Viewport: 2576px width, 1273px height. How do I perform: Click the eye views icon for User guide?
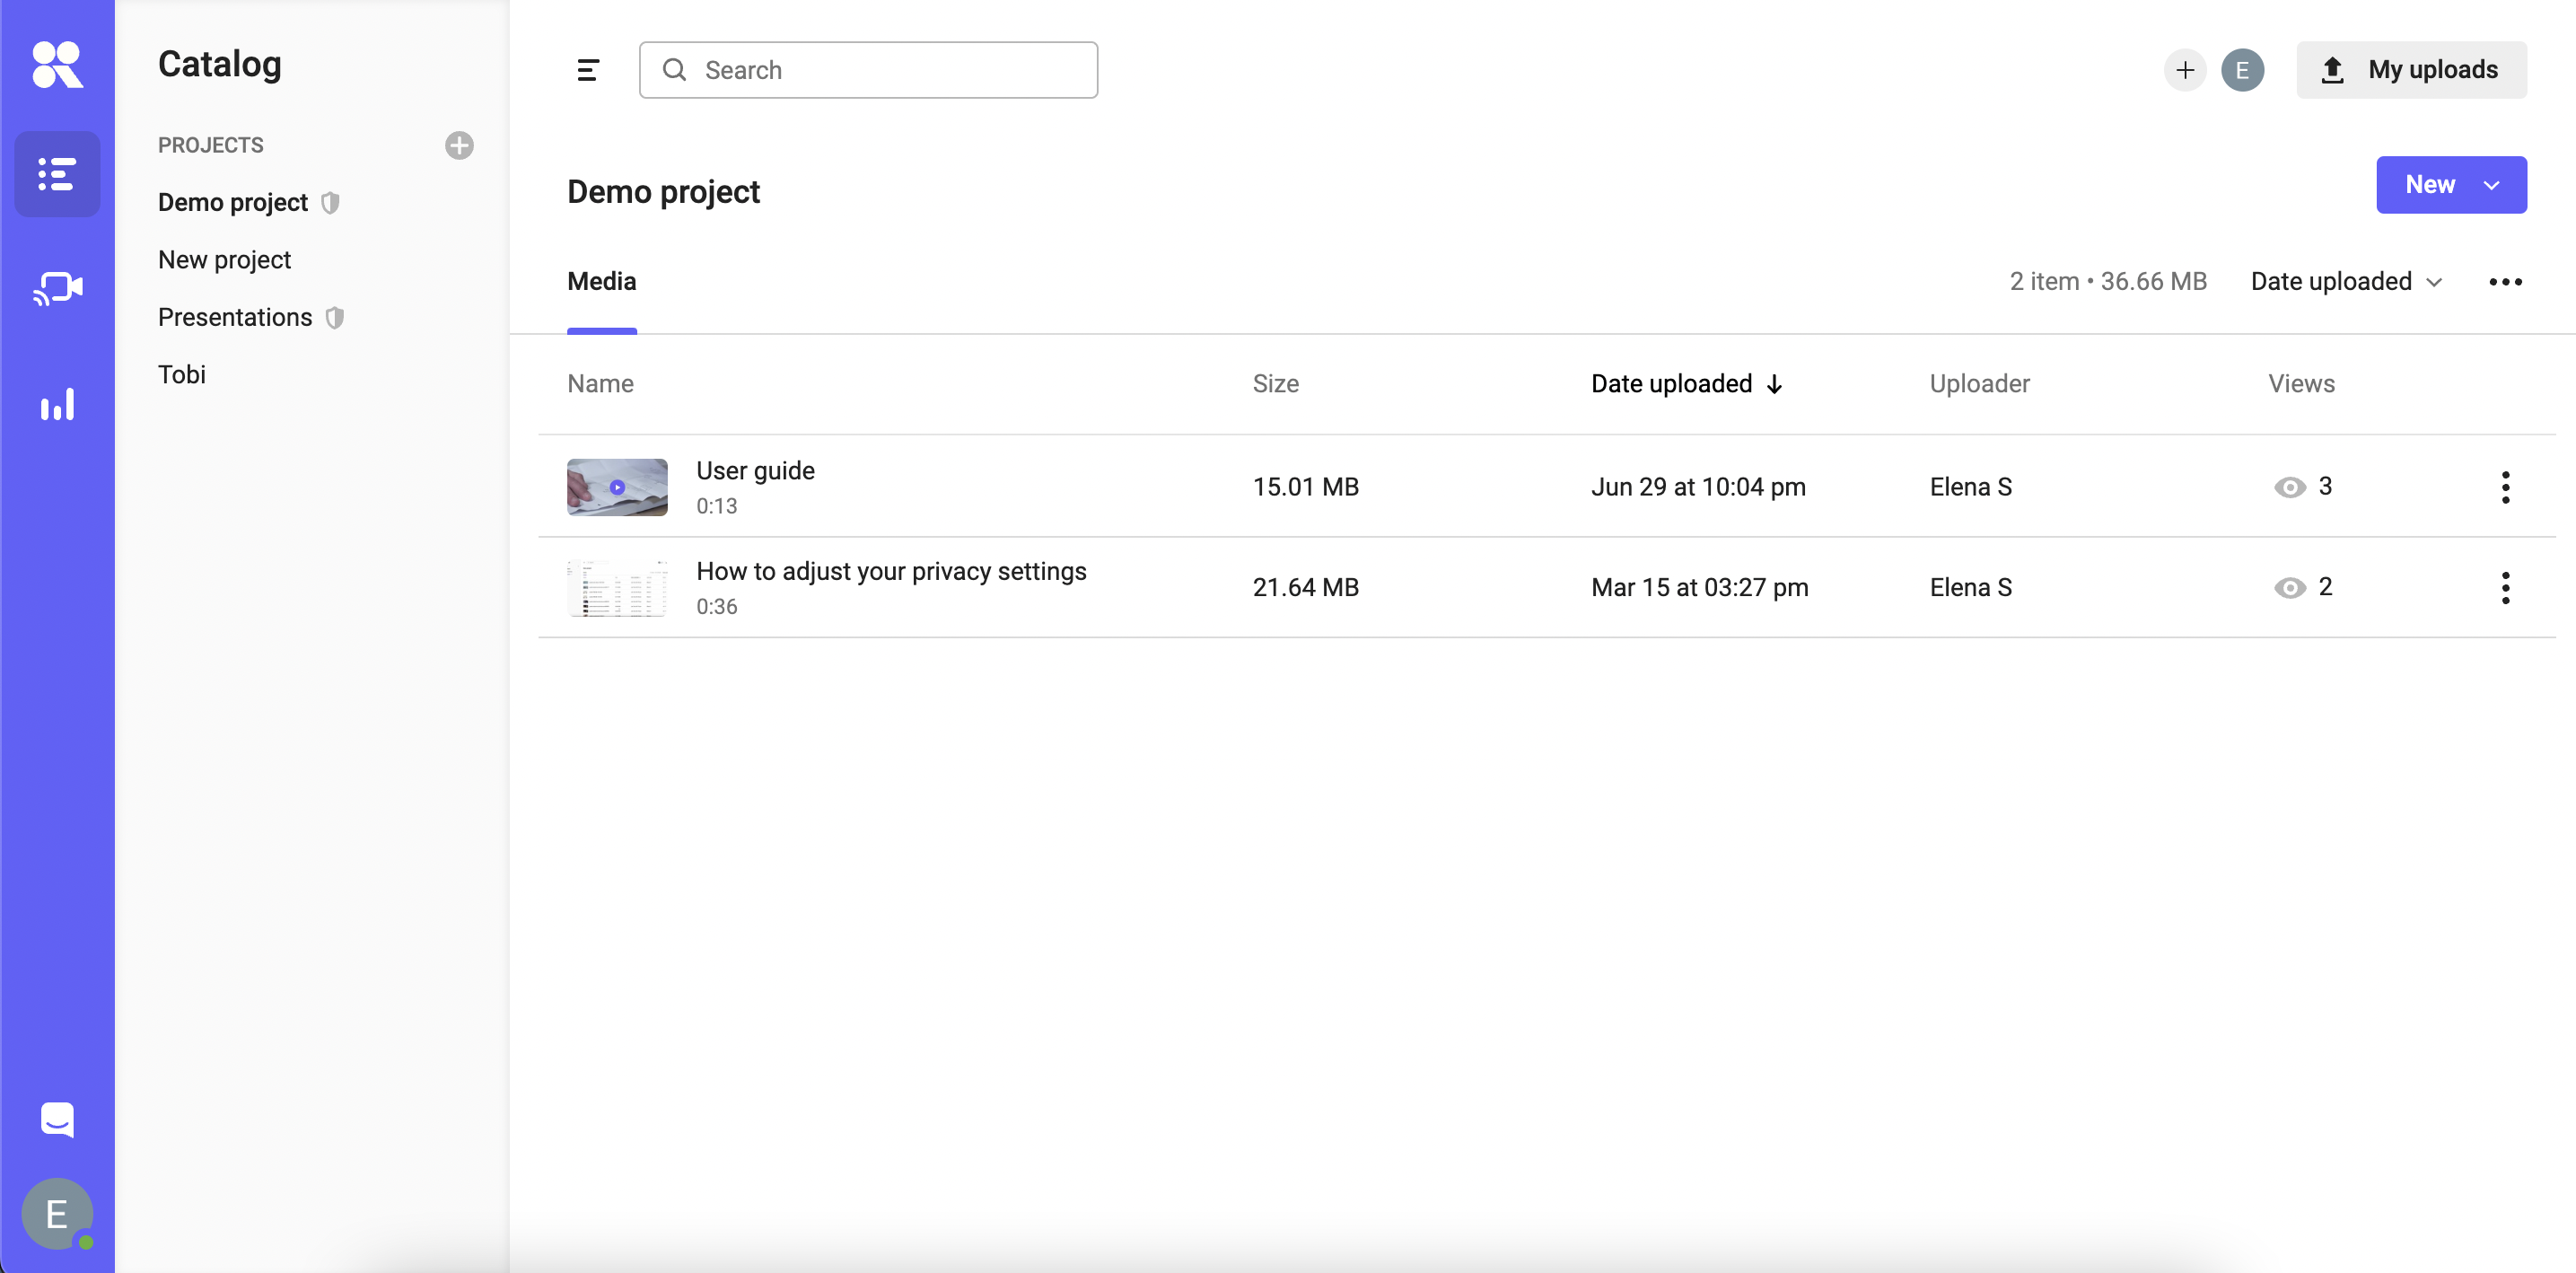pos(2289,487)
